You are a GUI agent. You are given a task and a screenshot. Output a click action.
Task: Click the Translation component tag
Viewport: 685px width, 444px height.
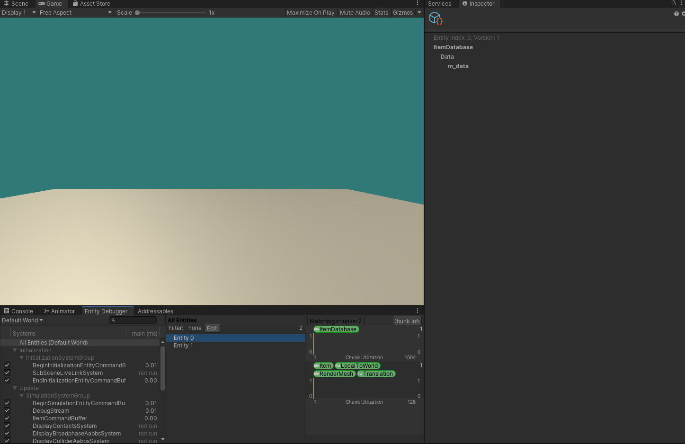click(x=375, y=373)
